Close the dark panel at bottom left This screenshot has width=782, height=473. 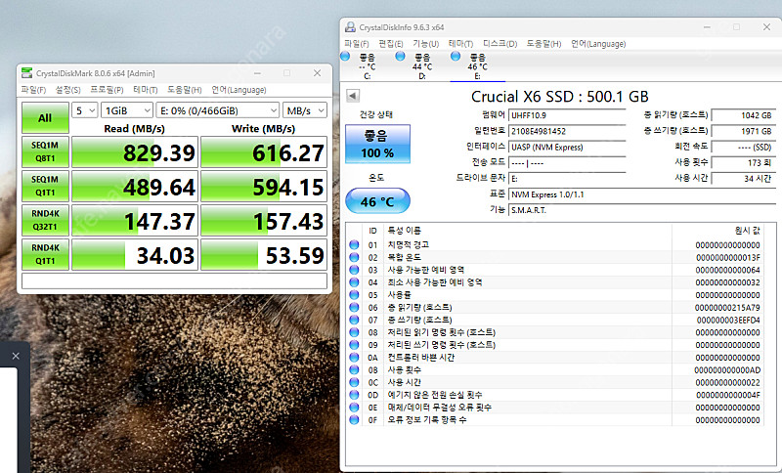coord(16,356)
